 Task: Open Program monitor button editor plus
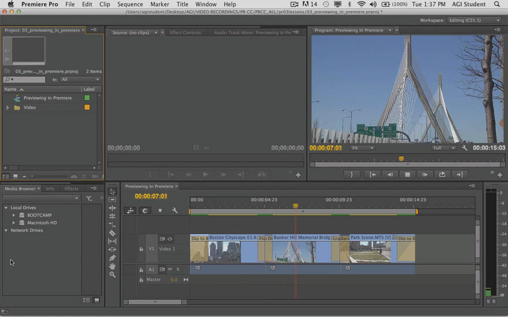pyautogui.click(x=500, y=175)
